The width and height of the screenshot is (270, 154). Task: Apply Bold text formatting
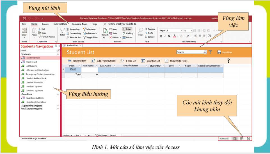click(161, 36)
